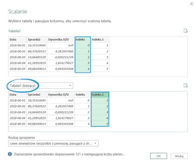Click the refresh preview icon beside top Tabela1
Image resolution: width=196 pixels, height=167 pixels.
[186, 31]
